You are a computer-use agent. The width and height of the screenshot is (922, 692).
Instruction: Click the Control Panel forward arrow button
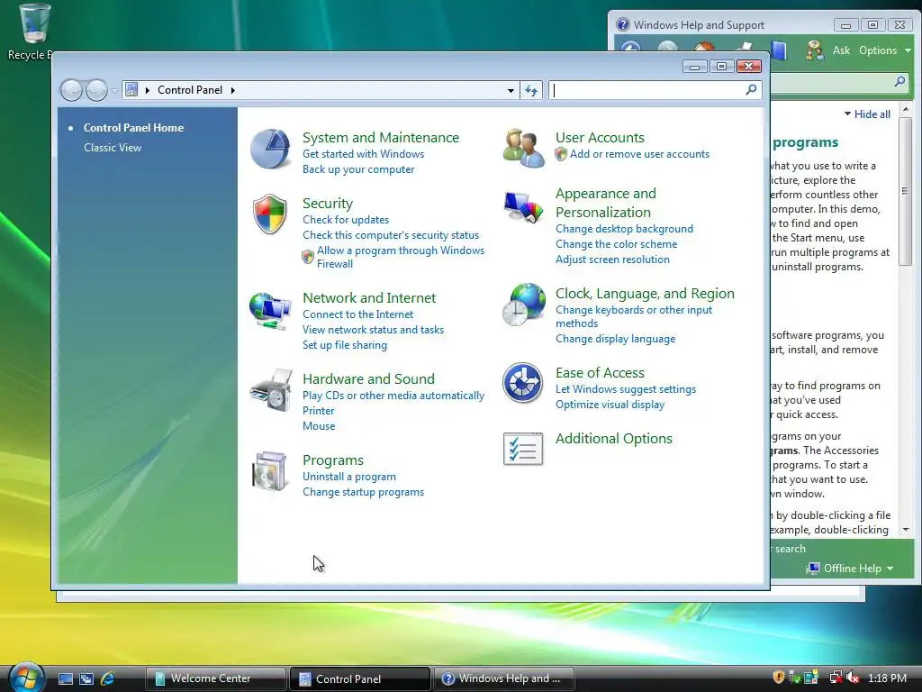[96, 90]
